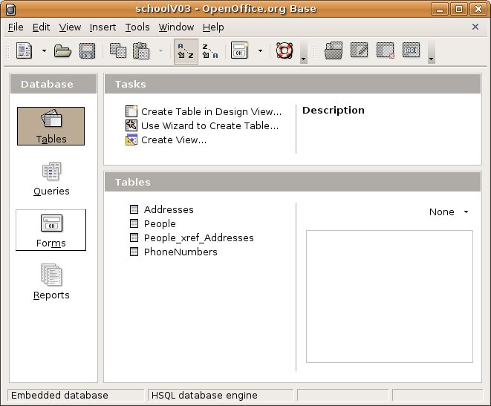491x406 pixels.
Task: Select the People_xref_Addresses table
Action: pyautogui.click(x=192, y=238)
